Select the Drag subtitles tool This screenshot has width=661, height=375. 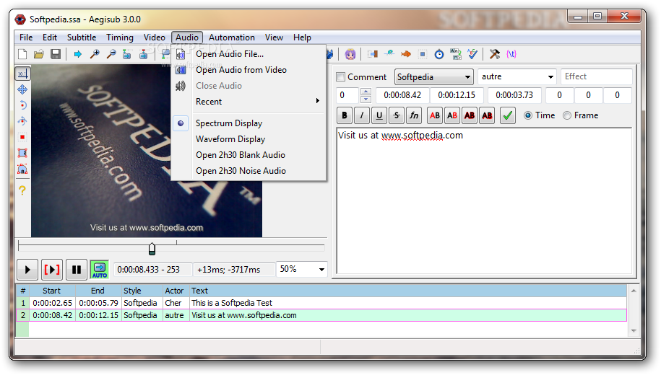22,89
